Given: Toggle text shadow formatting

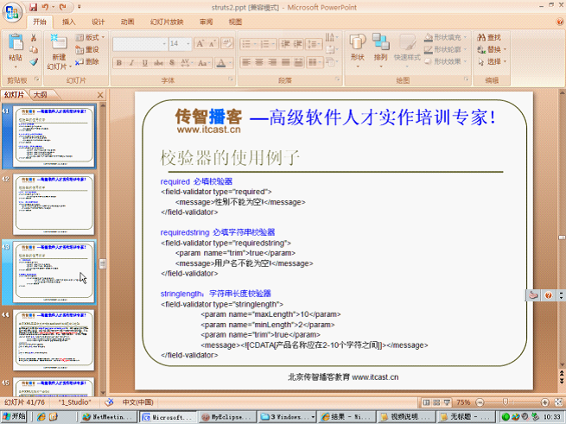Looking at the screenshot, I should point(172,63).
